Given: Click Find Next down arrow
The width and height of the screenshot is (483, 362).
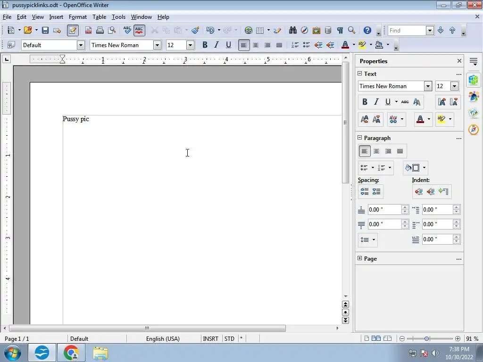Looking at the screenshot, I should click(441, 30).
